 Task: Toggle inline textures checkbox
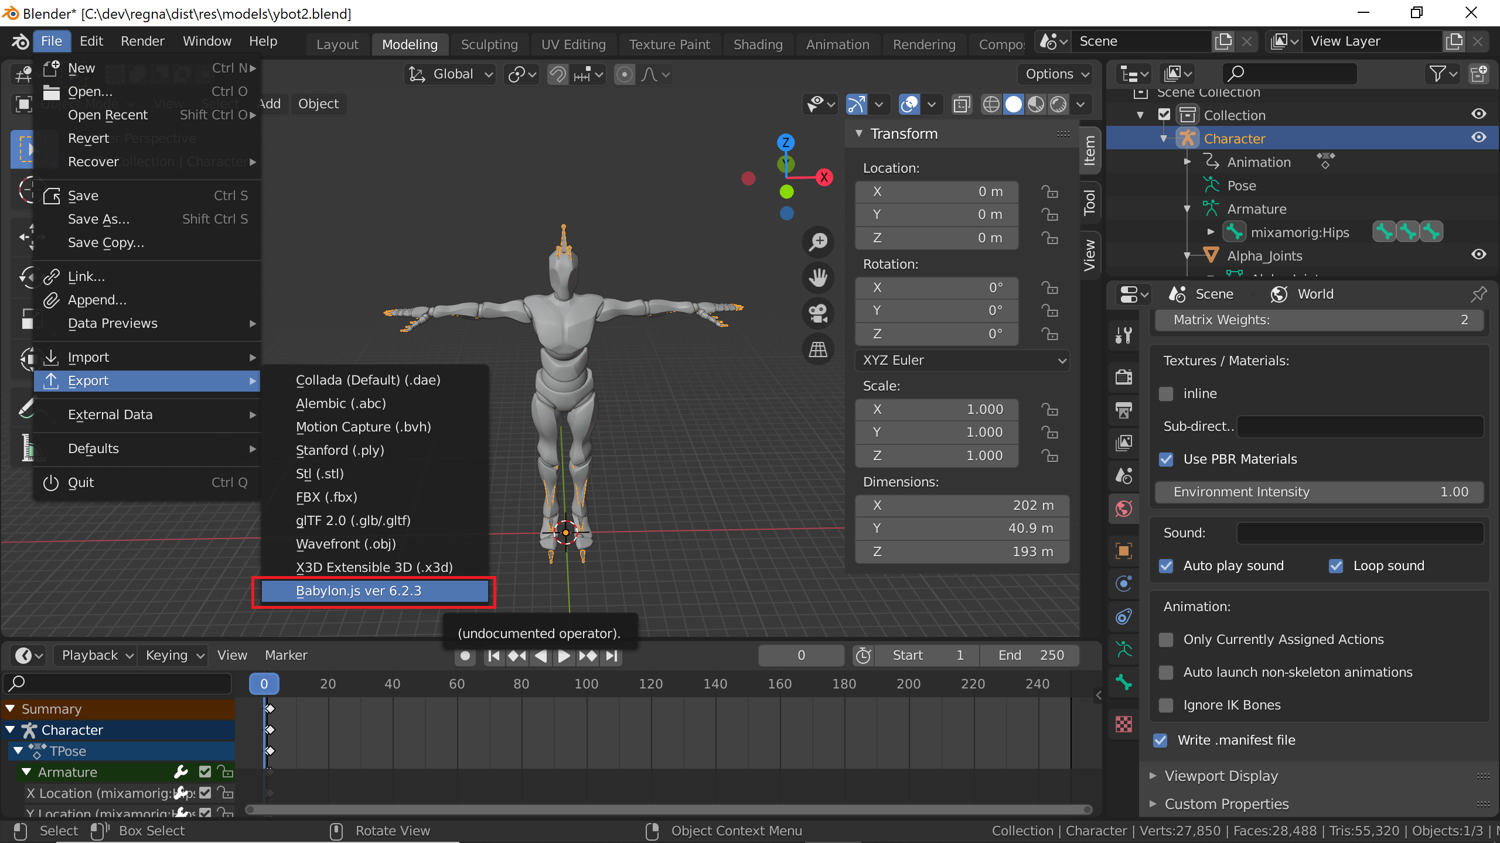click(1166, 393)
